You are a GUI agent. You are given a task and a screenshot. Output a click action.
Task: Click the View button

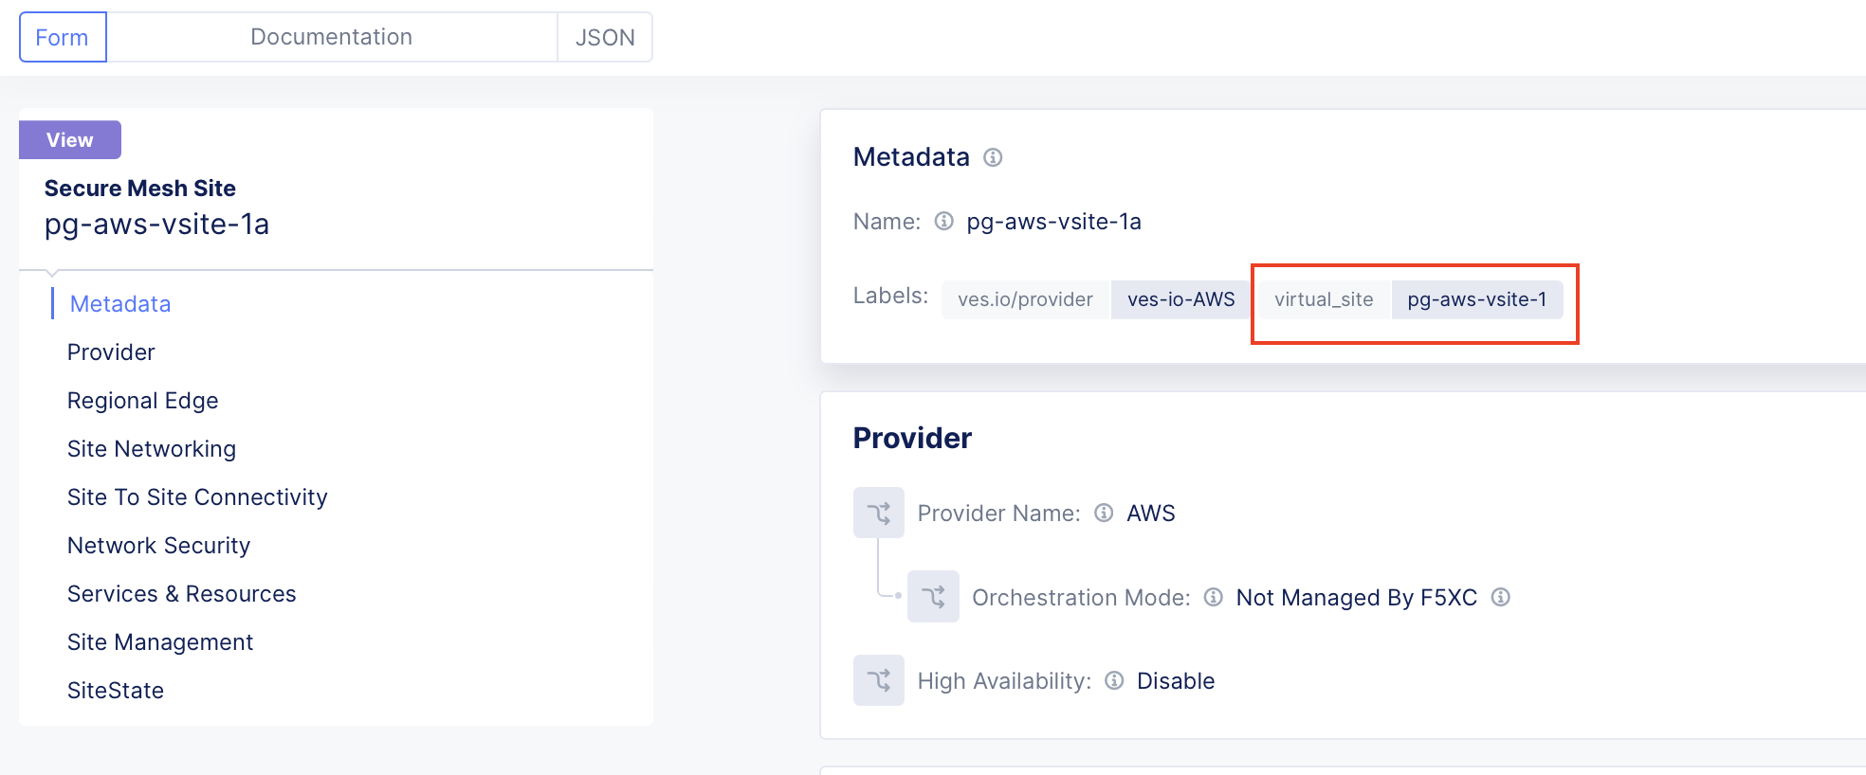70,140
